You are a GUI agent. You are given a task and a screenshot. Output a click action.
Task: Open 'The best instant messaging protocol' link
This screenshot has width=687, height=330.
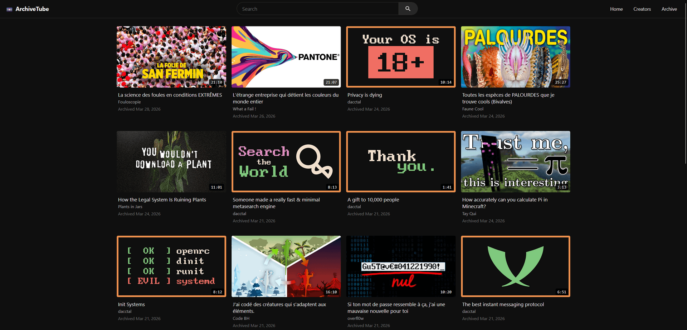(503, 304)
